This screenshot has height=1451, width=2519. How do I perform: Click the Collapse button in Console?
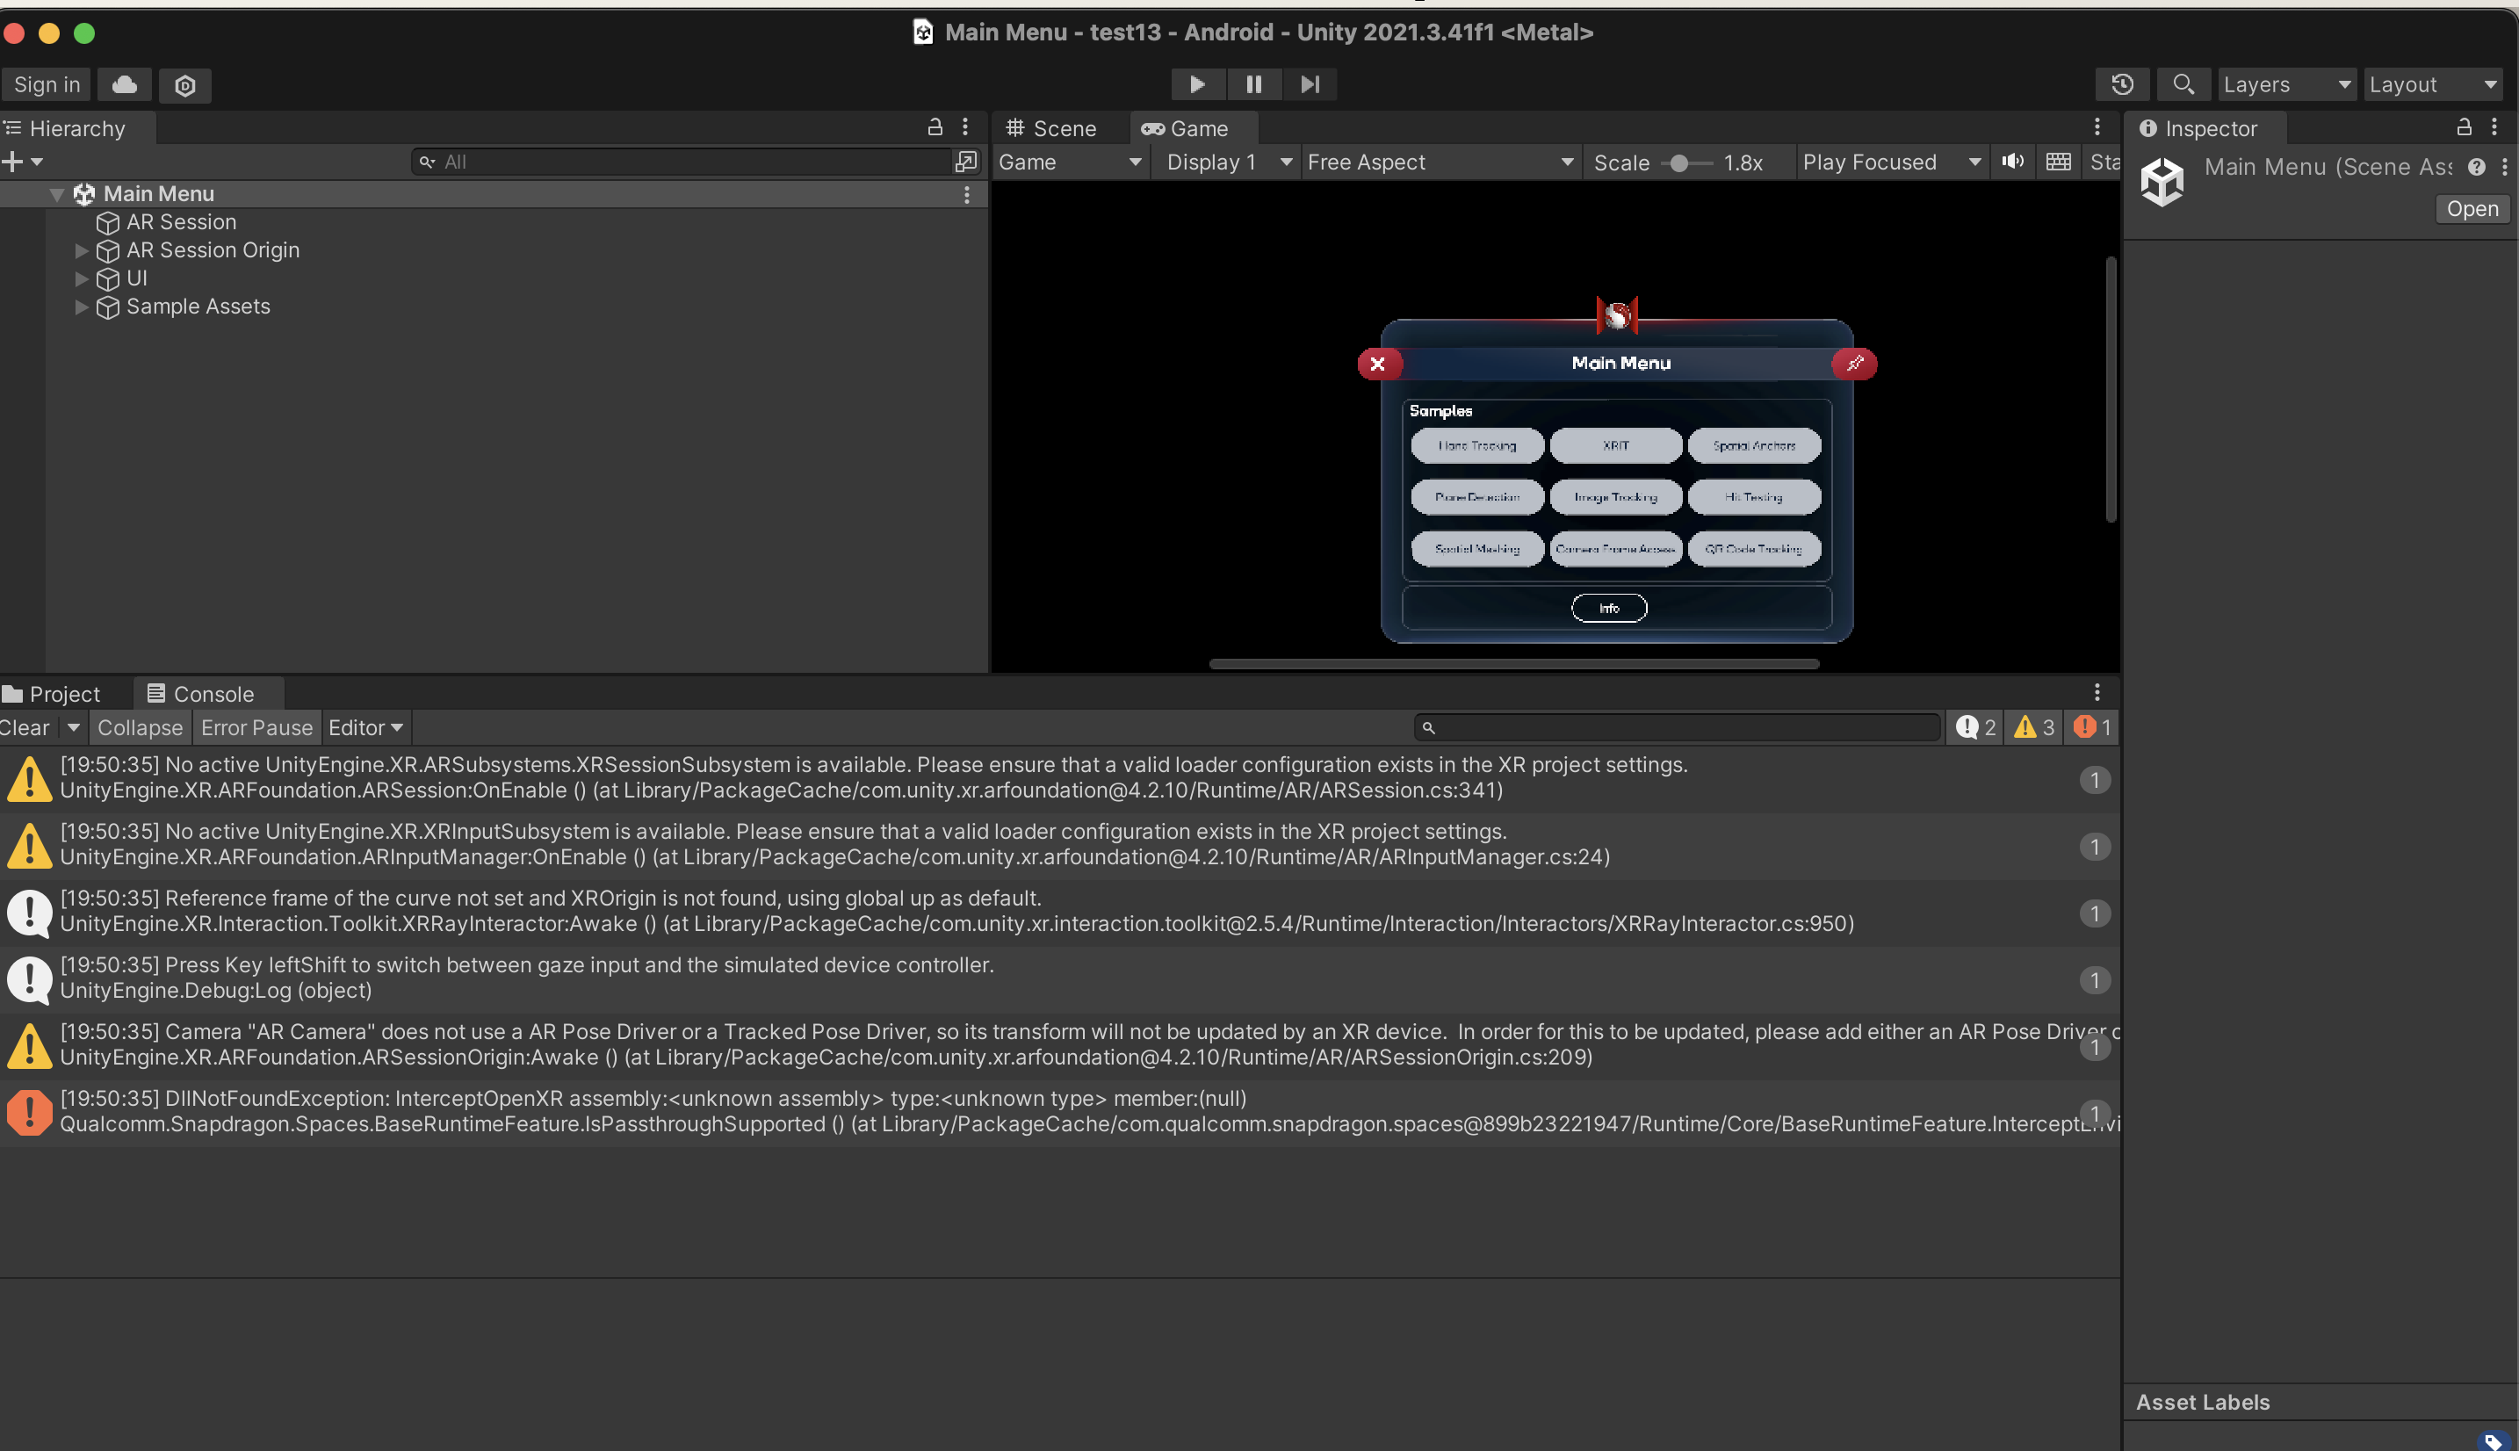[140, 727]
